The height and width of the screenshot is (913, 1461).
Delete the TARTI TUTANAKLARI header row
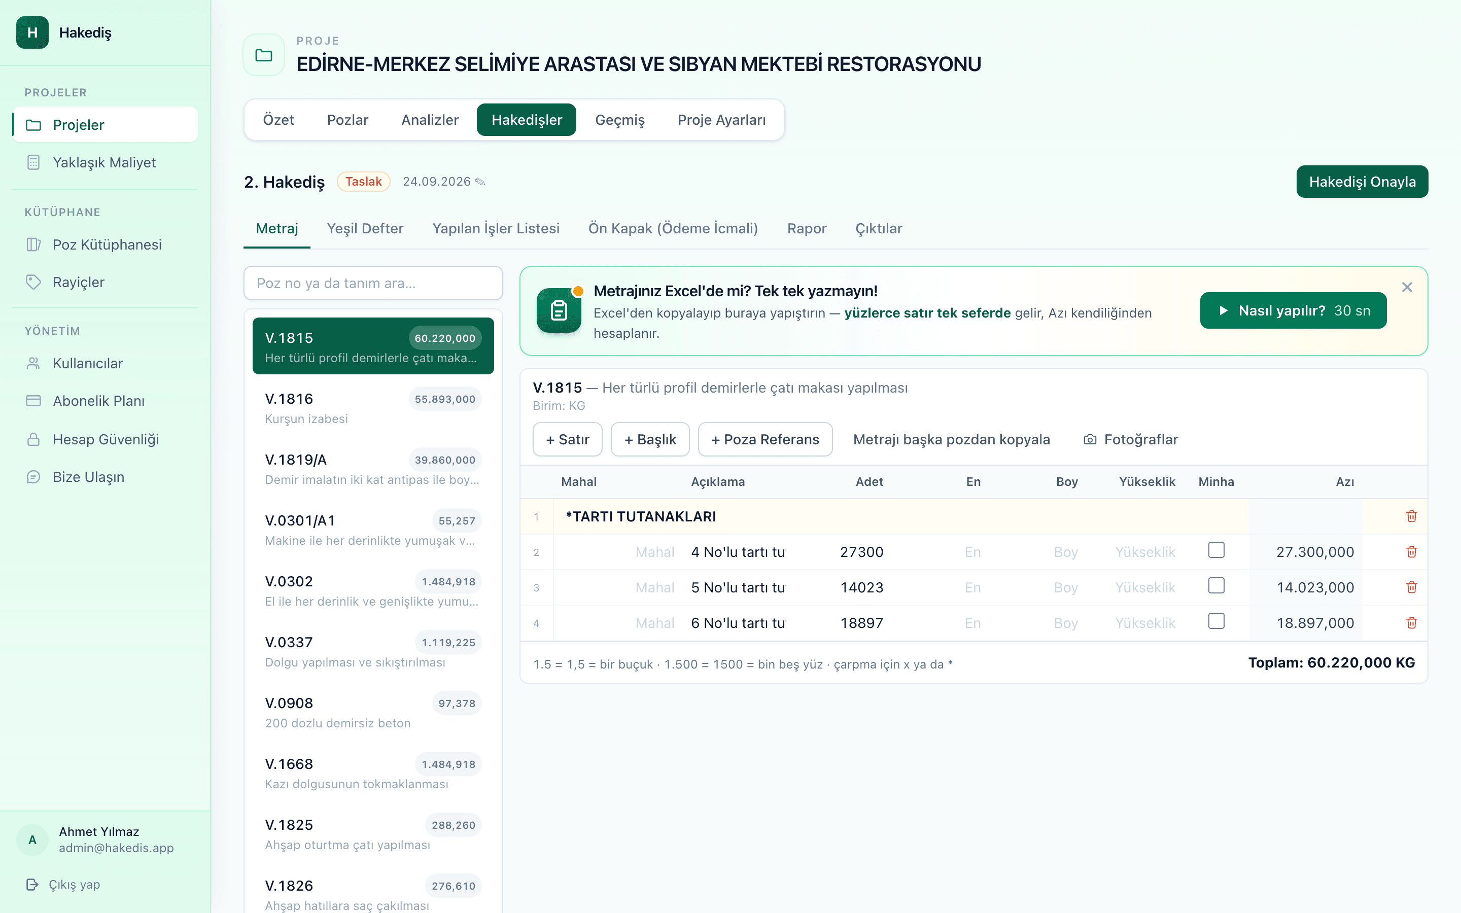pos(1411,516)
